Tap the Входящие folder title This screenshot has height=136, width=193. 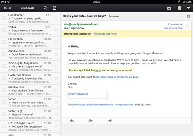click(27, 8)
